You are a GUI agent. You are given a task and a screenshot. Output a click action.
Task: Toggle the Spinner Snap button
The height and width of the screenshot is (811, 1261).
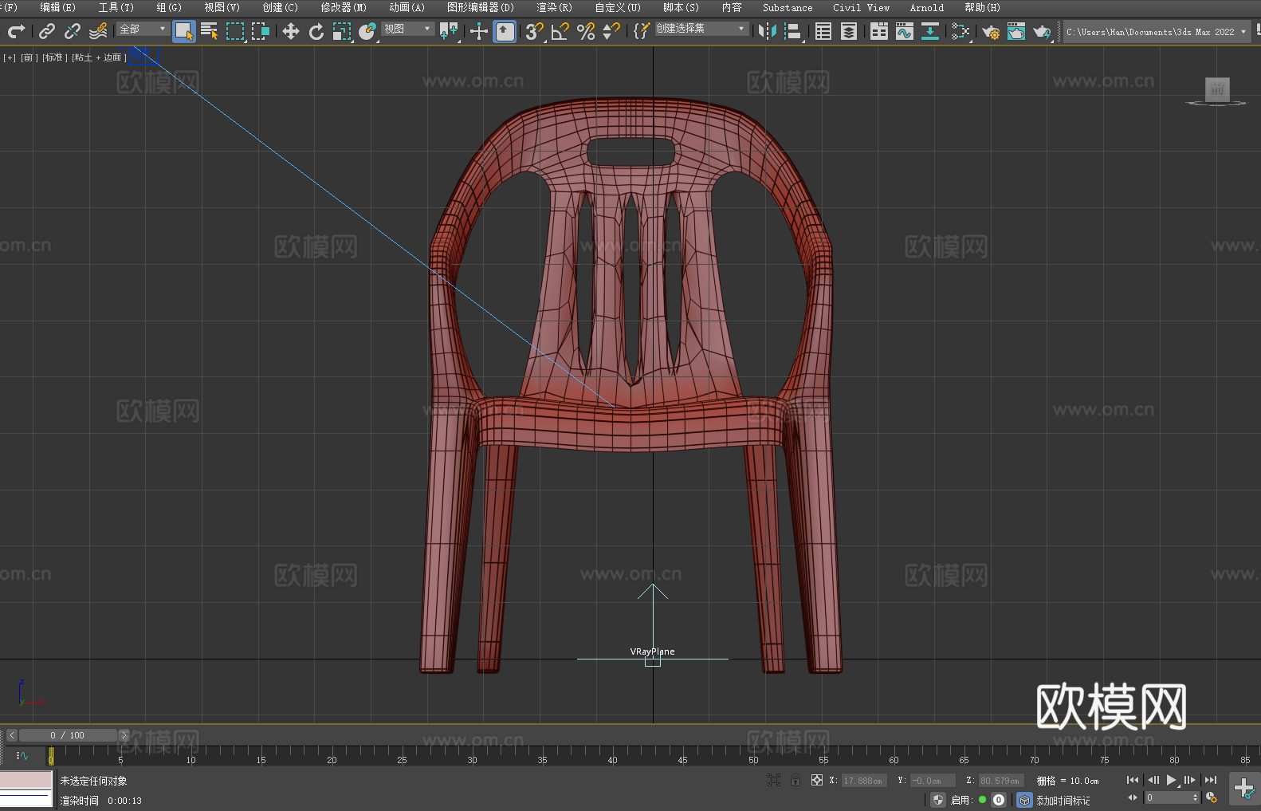611,31
